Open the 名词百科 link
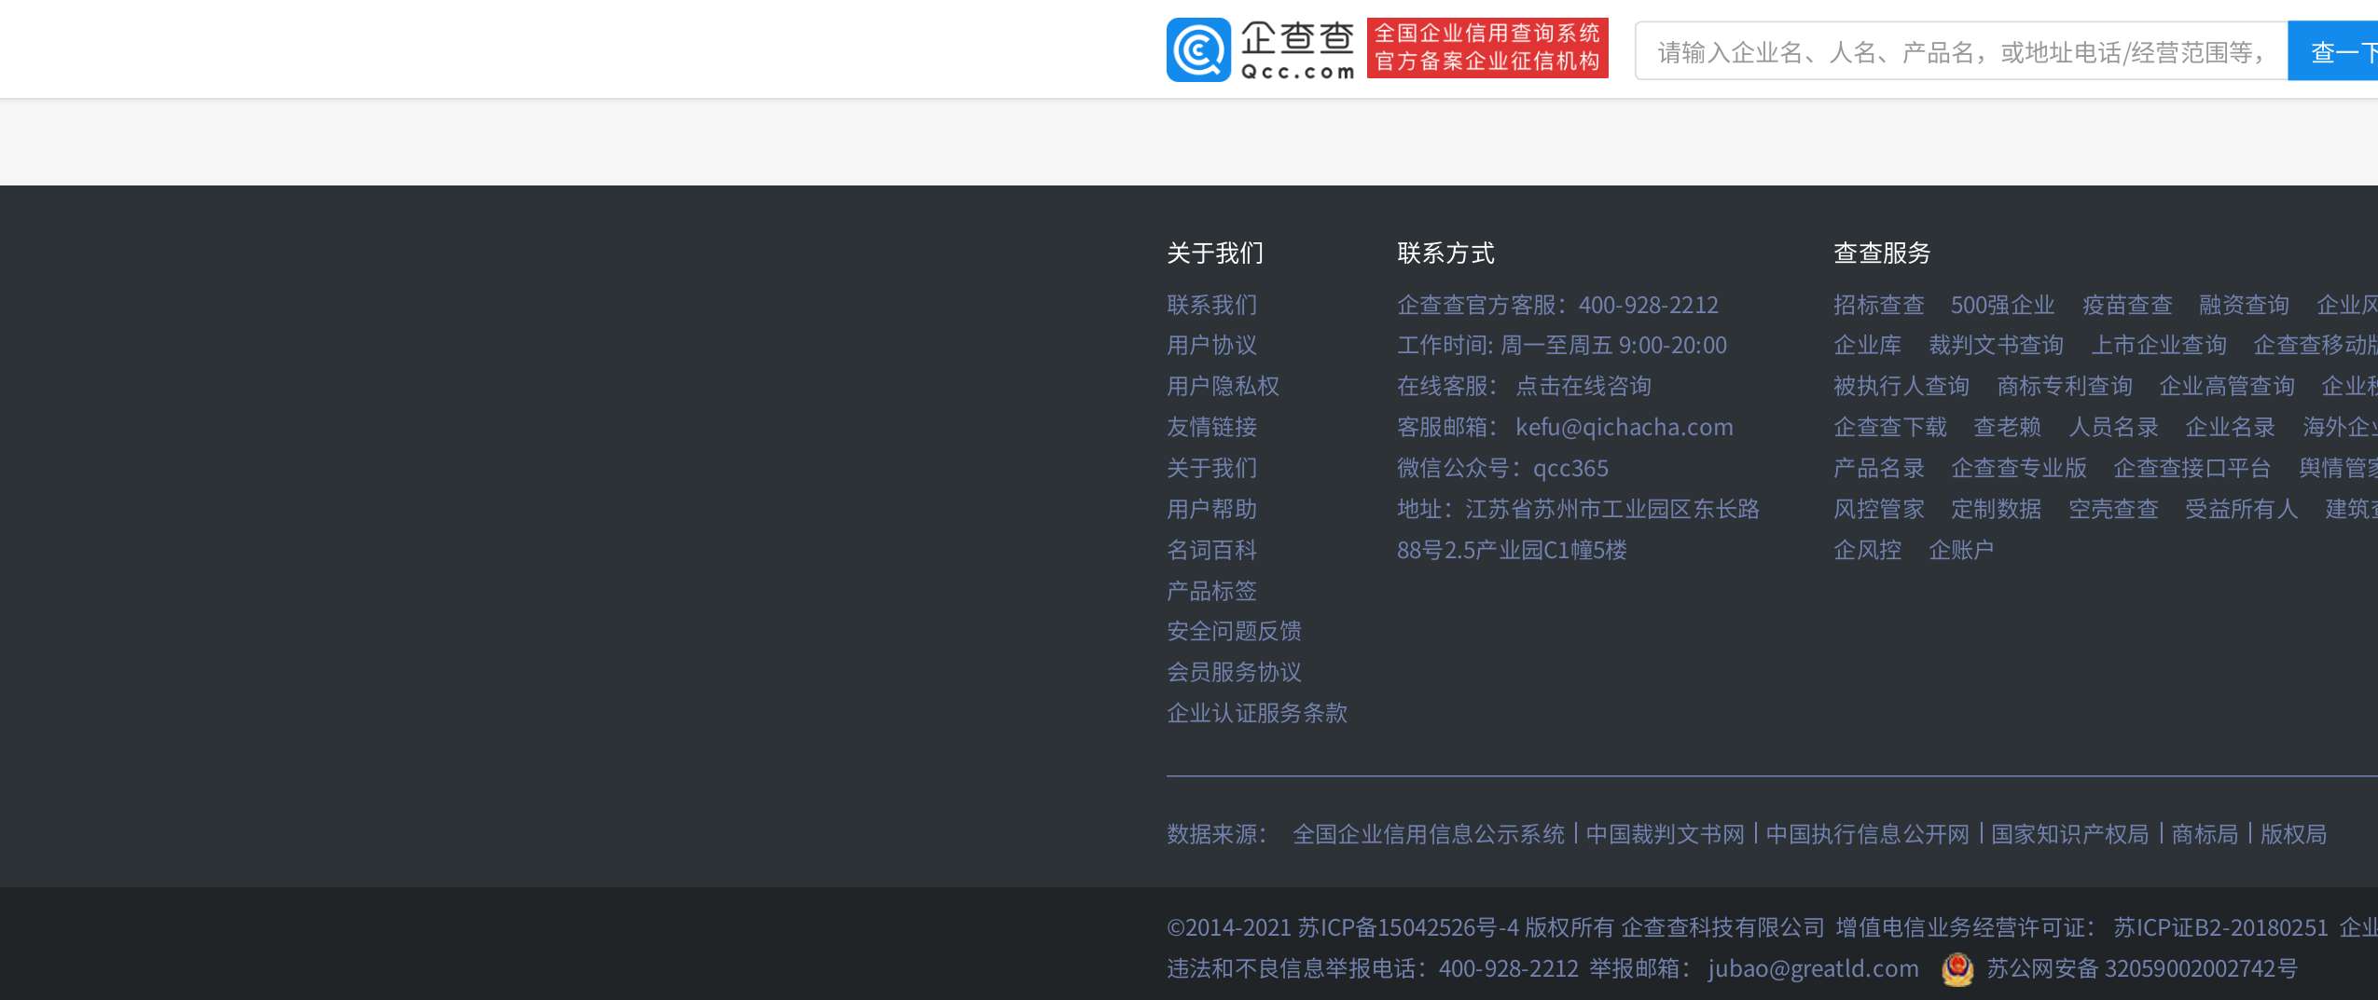Image resolution: width=2378 pixels, height=1000 pixels. pos(1211,550)
